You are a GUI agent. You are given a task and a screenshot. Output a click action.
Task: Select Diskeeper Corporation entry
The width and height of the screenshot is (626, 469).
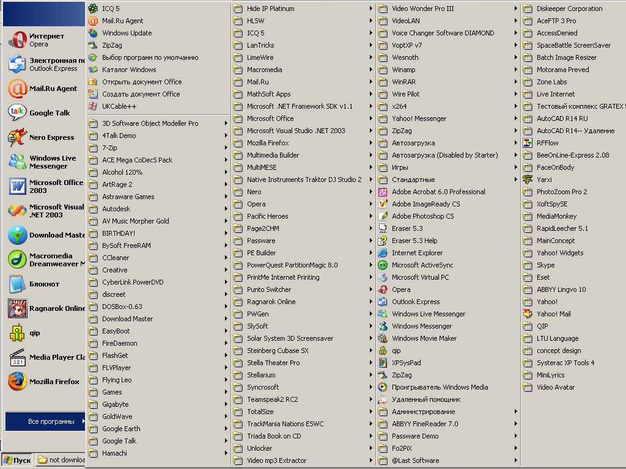coord(573,9)
